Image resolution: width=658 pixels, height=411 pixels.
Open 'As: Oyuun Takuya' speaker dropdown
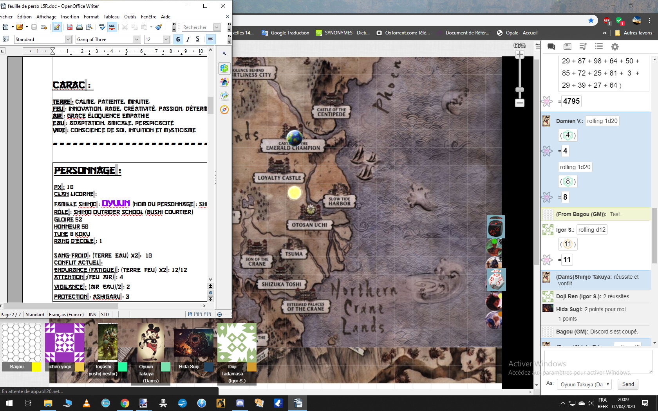click(585, 384)
